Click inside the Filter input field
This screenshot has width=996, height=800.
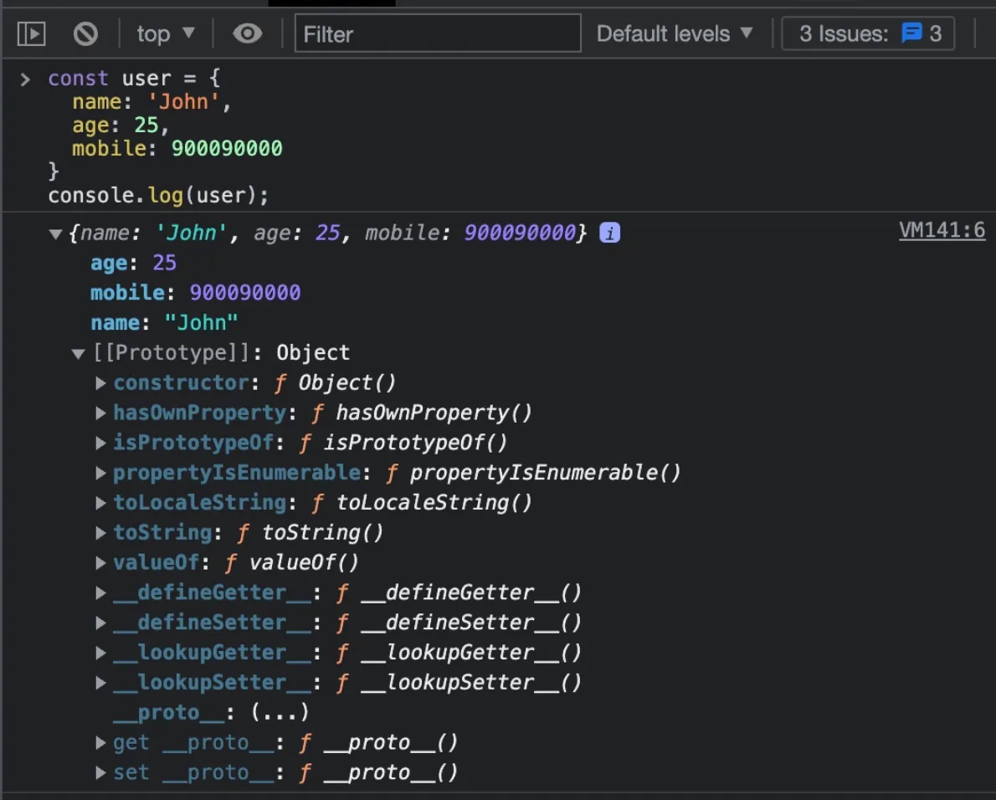pyautogui.click(x=437, y=33)
